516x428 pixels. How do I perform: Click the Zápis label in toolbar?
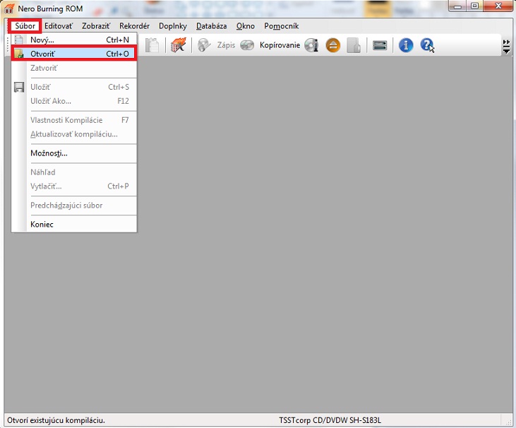[226, 45]
